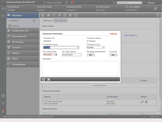Open the settings gear in left rail
Screen dimensions: 162x122
click(3, 16)
